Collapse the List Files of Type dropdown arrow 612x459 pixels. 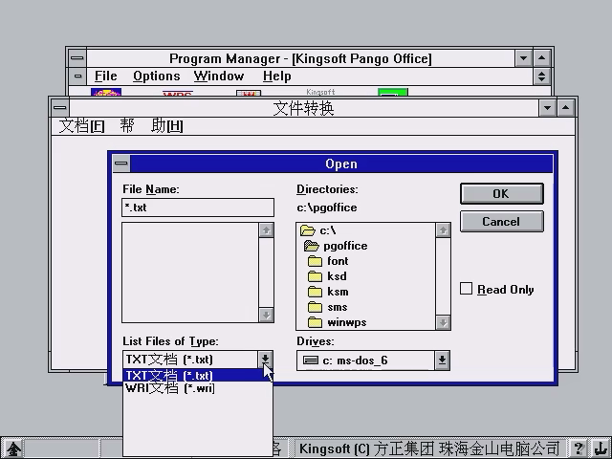[x=266, y=359]
